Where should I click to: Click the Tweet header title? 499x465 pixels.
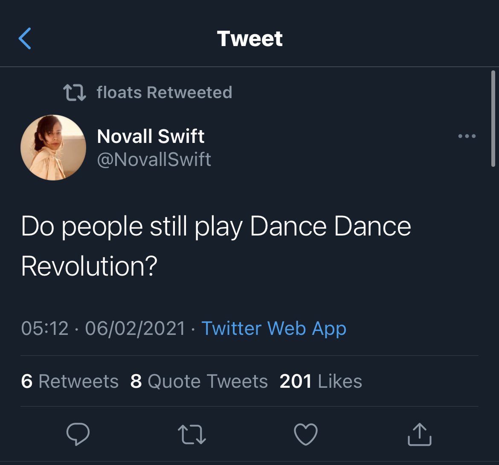tap(249, 38)
